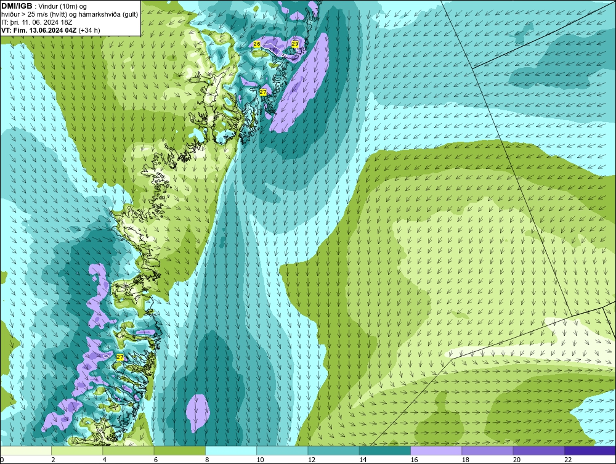Click the 6–8 m/s olive green legend swatch

[x=179, y=450]
